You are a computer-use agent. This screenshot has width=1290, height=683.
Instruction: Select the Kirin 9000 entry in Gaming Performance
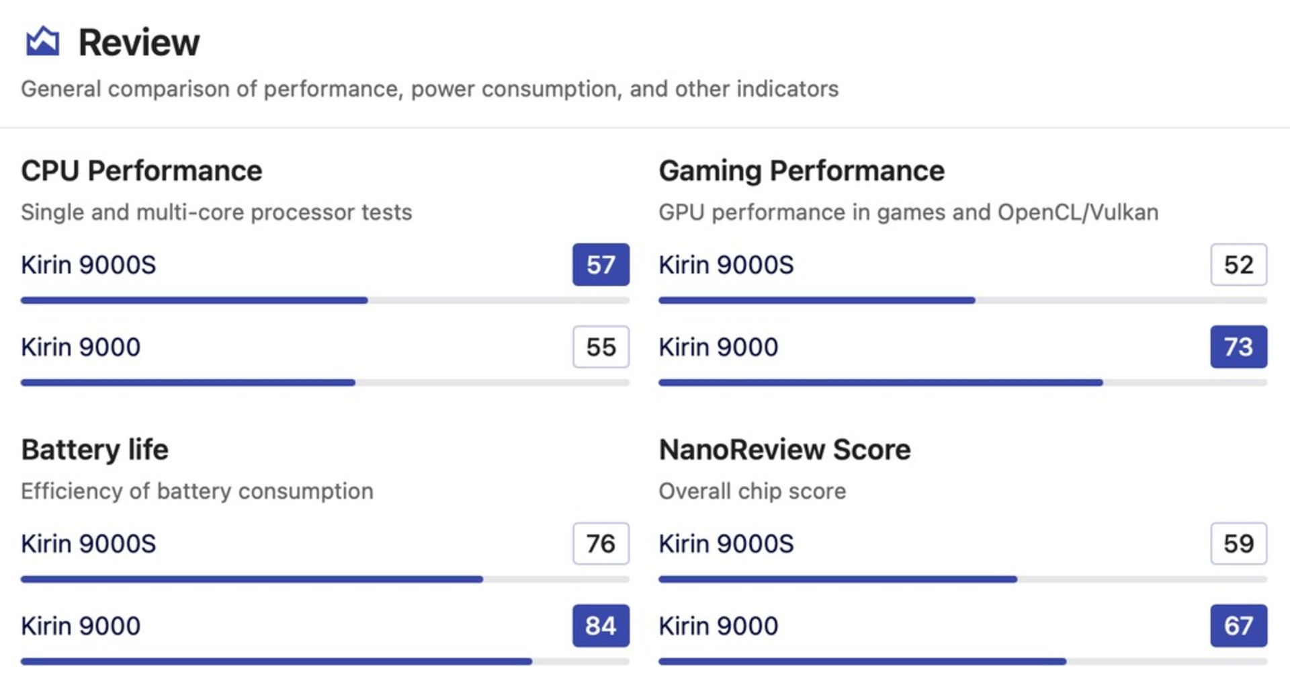(718, 347)
